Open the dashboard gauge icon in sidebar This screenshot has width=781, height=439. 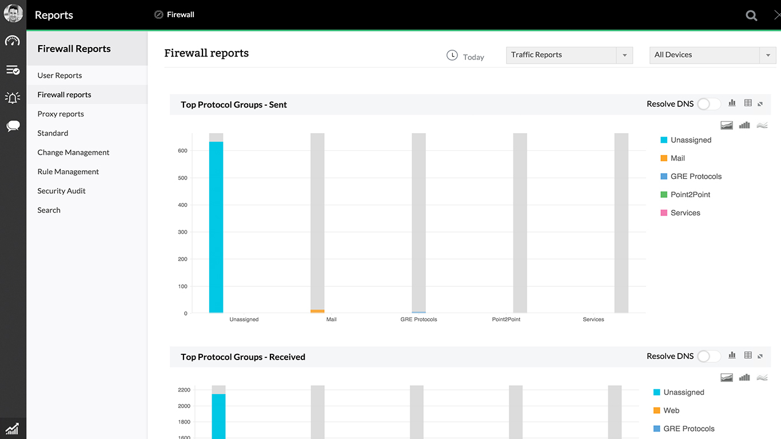[13, 41]
